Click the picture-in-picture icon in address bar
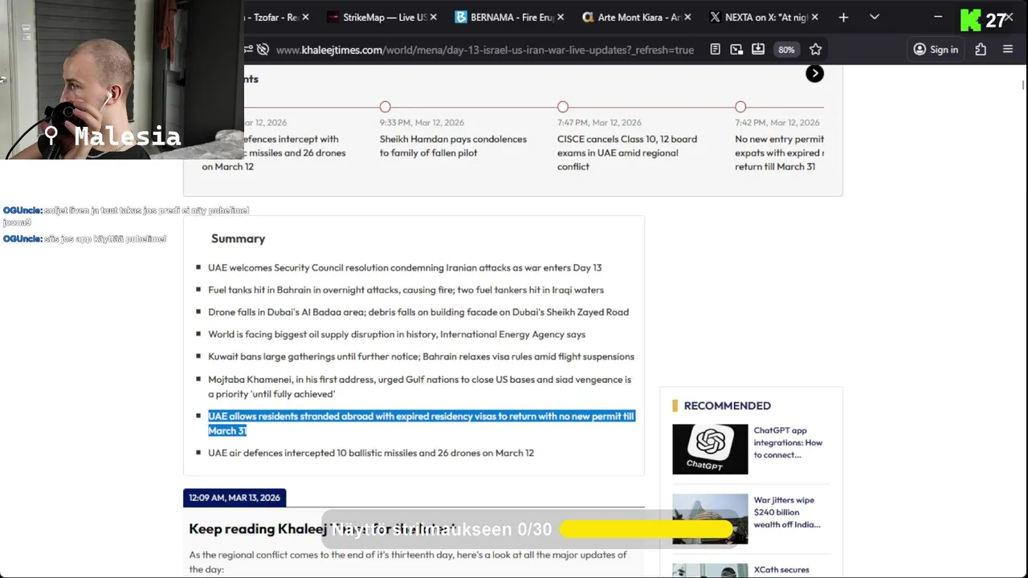 [x=736, y=50]
